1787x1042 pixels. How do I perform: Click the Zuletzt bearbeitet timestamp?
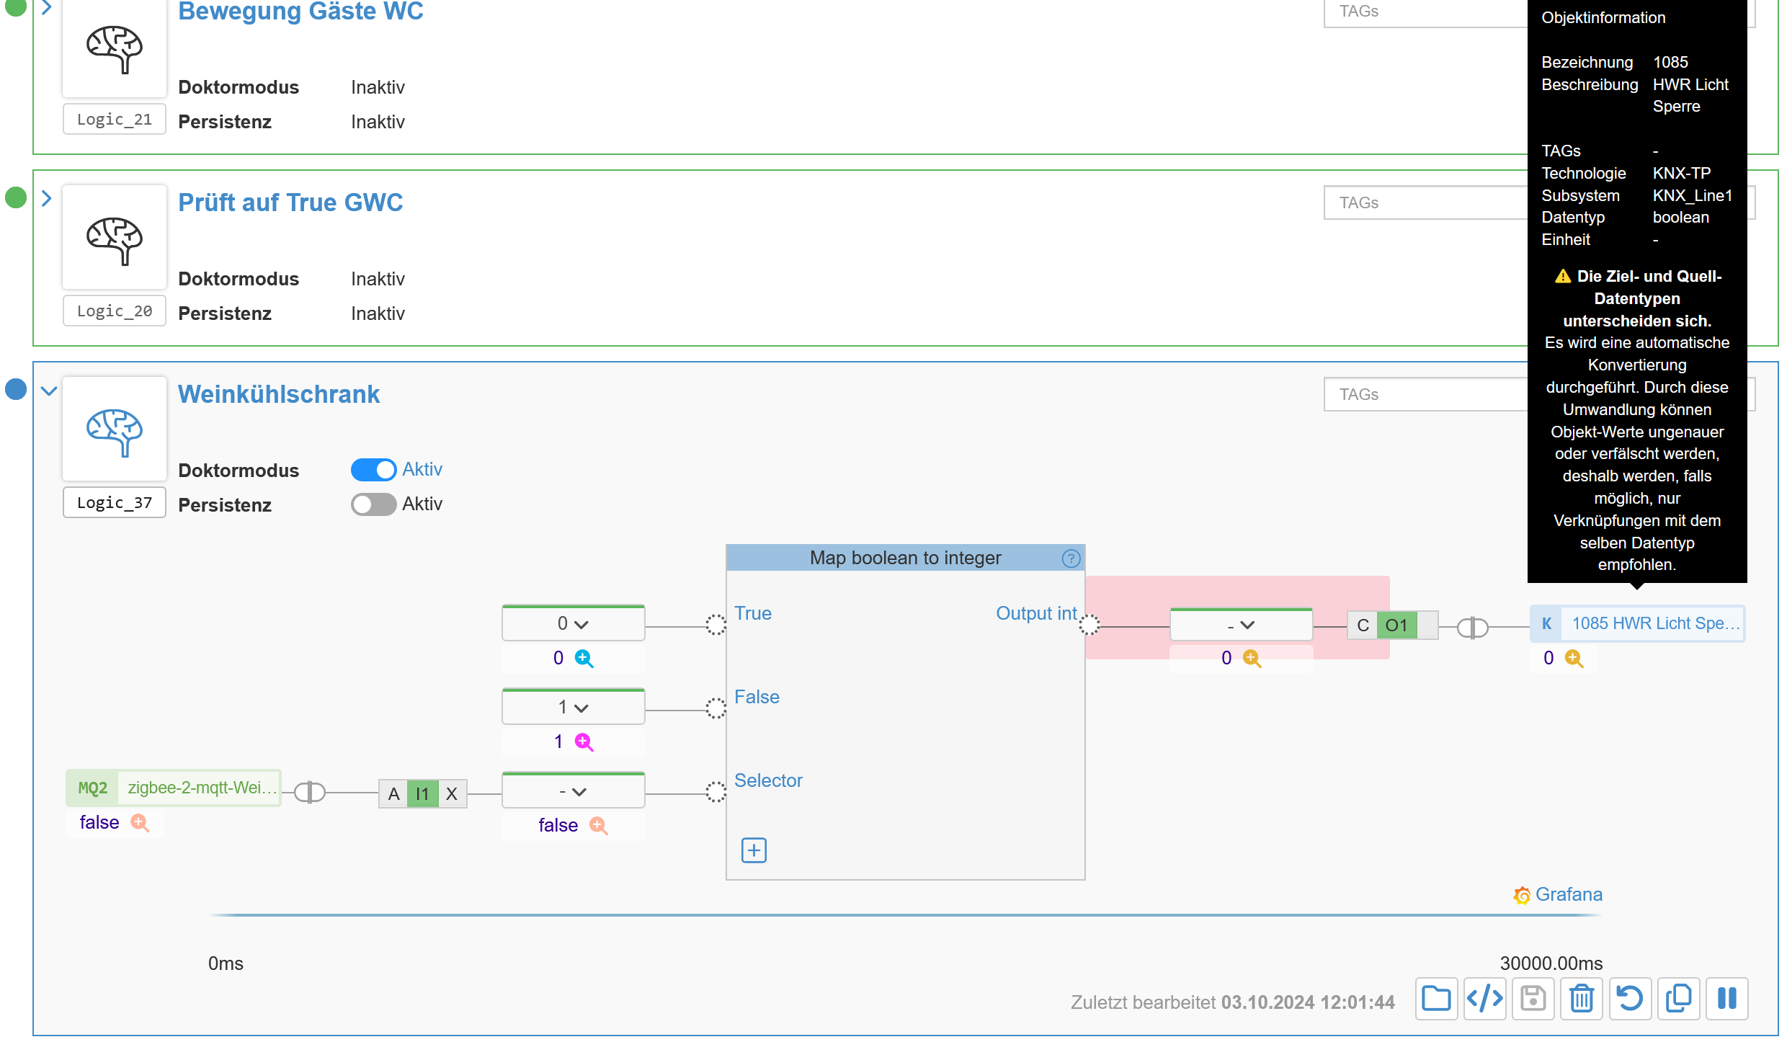coord(1307,1002)
